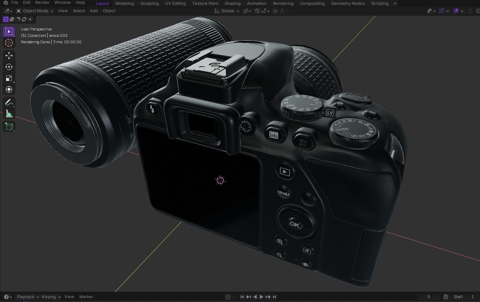Toggle viewport overlays

[456, 11]
